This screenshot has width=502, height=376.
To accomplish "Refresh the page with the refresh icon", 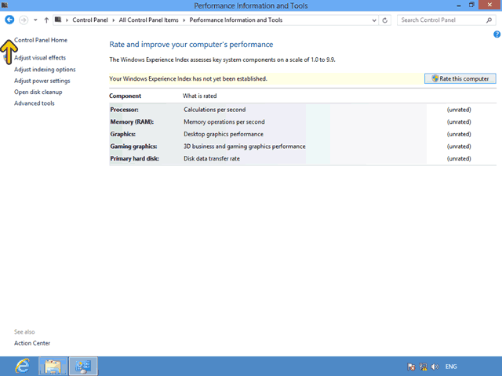I will 385,20.
